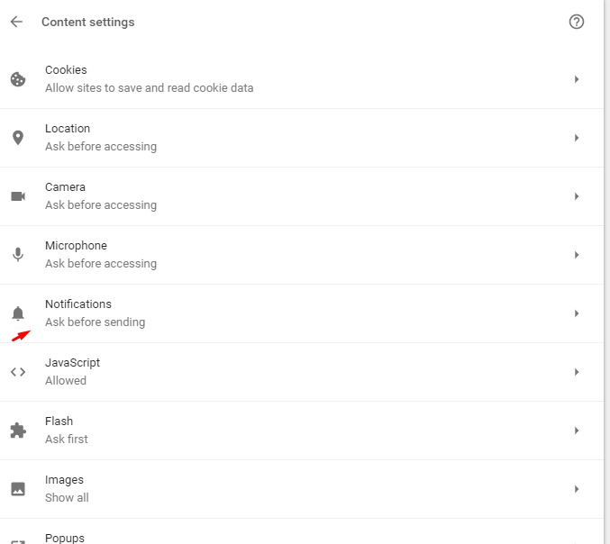Click the vertical scrollbar on the right

point(606,270)
